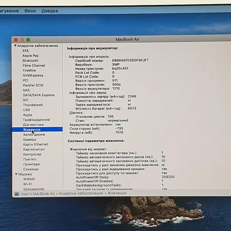Image resolution: width=231 pixels, height=231 pixels.
Task: Click User's MacBook Air in path bar
Action: click(x=38, y=194)
